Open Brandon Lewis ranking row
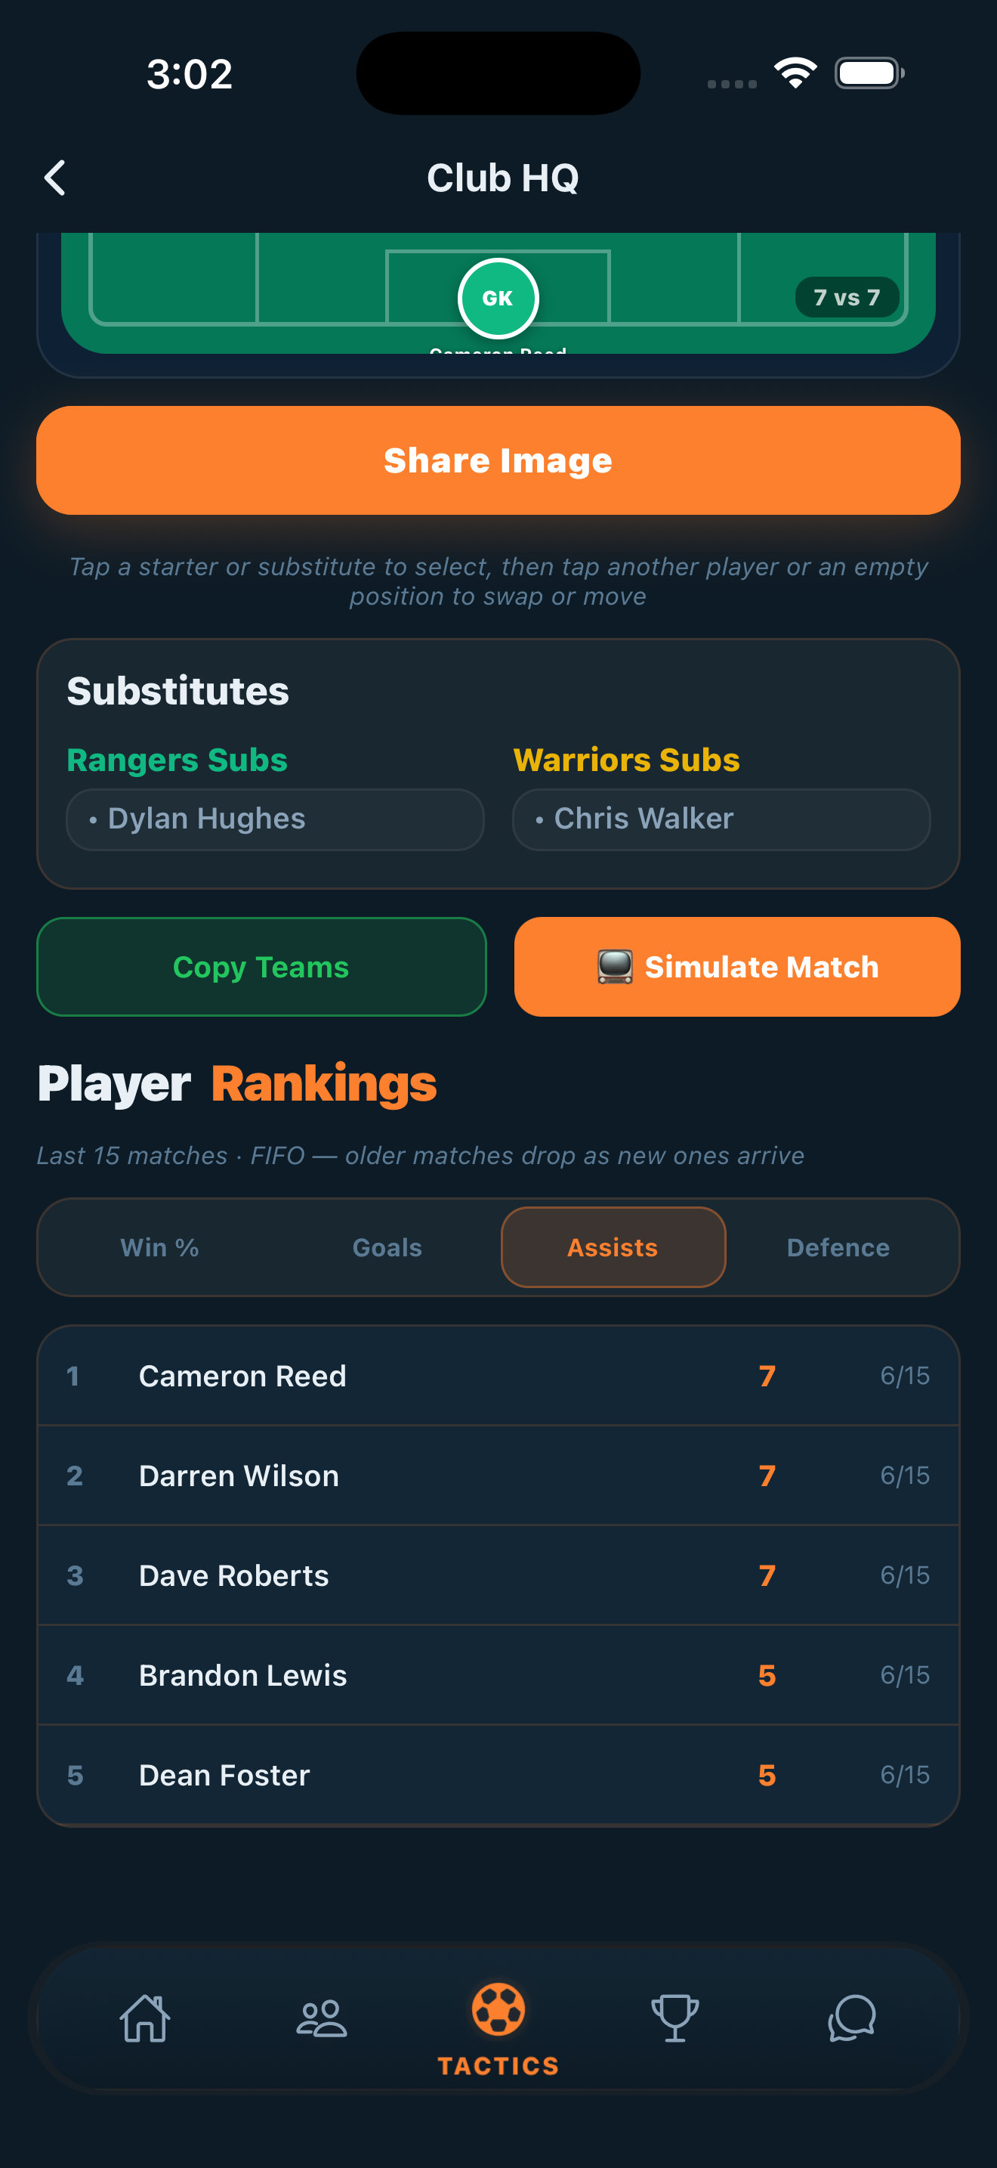The height and width of the screenshot is (2168, 997). [x=498, y=1676]
